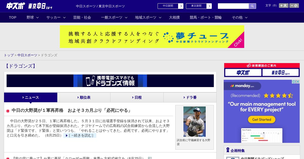The width and height of the screenshot is (304, 159).
Task: Click the 東京中日スポーツ logo
Action: 40,6
